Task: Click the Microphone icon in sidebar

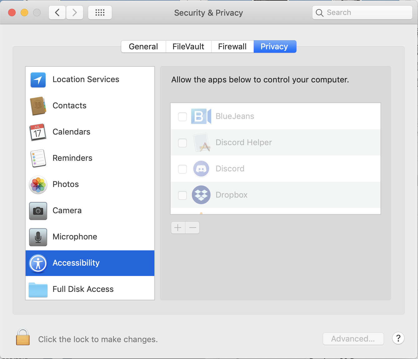Action: 38,237
